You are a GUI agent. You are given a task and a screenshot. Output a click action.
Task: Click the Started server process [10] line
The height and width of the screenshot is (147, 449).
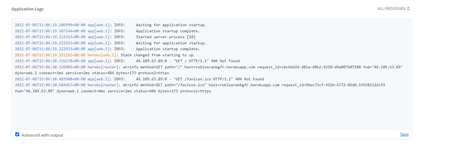click(x=166, y=37)
